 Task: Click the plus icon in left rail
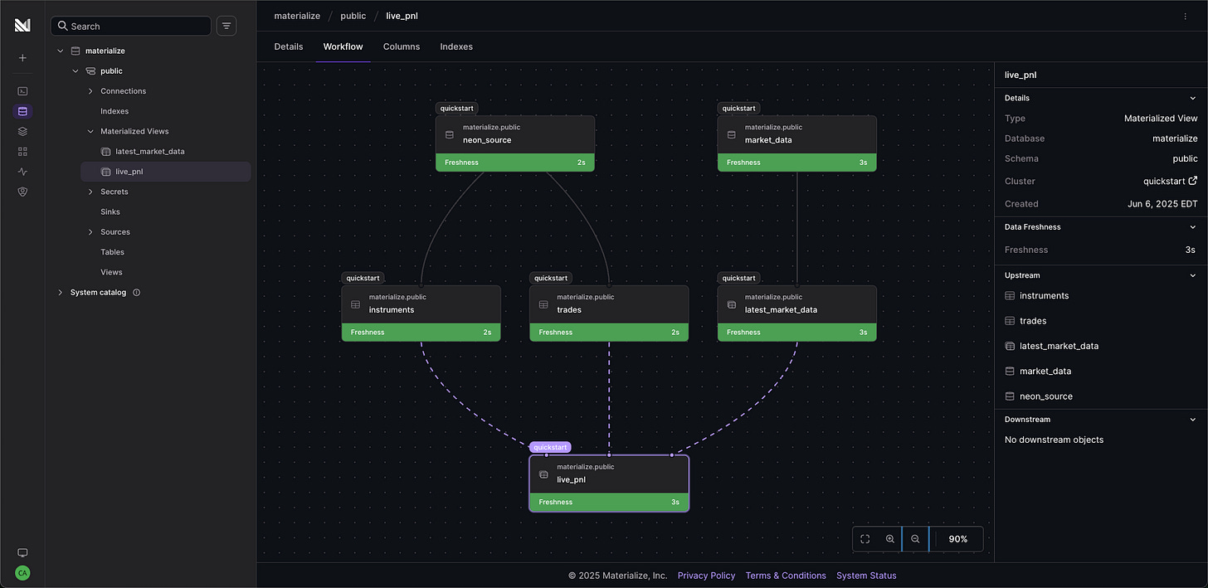[x=22, y=58]
